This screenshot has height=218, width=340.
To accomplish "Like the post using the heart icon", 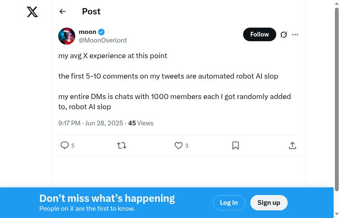I will (178, 145).
